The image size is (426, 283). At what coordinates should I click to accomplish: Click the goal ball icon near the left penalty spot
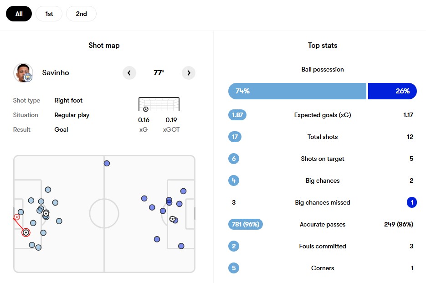pos(46,213)
